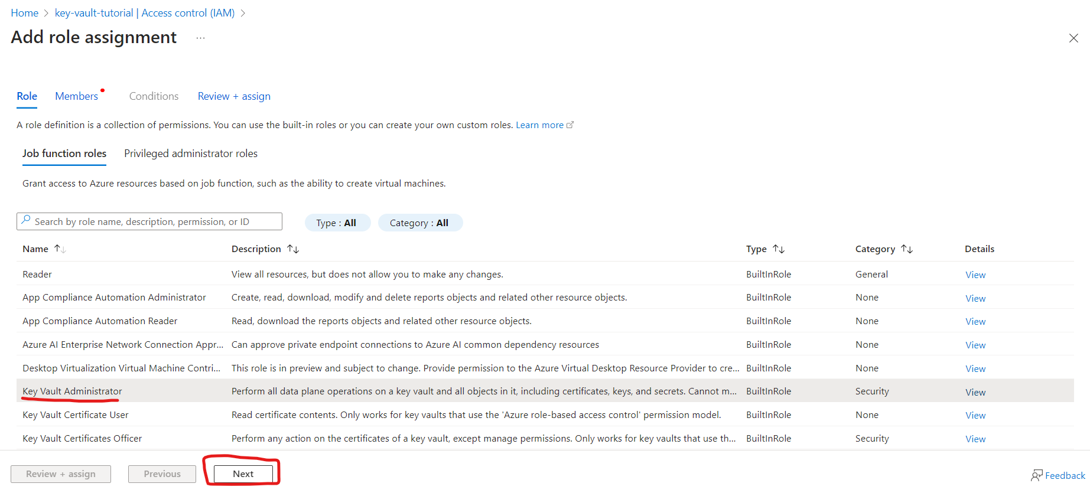Sort roles by Name column arrows
This screenshot has width=1090, height=493.
60,249
